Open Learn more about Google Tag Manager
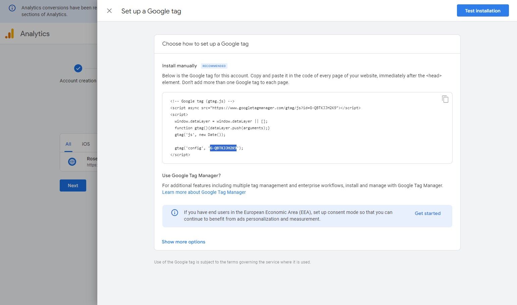This screenshot has width=517, height=305. click(204, 192)
